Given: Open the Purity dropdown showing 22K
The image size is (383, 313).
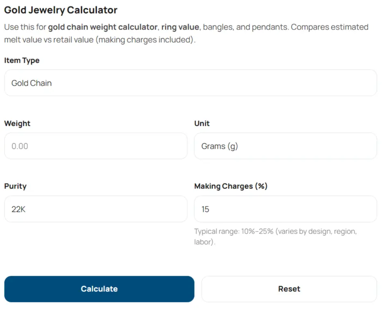Looking at the screenshot, I should click(x=95, y=209).
